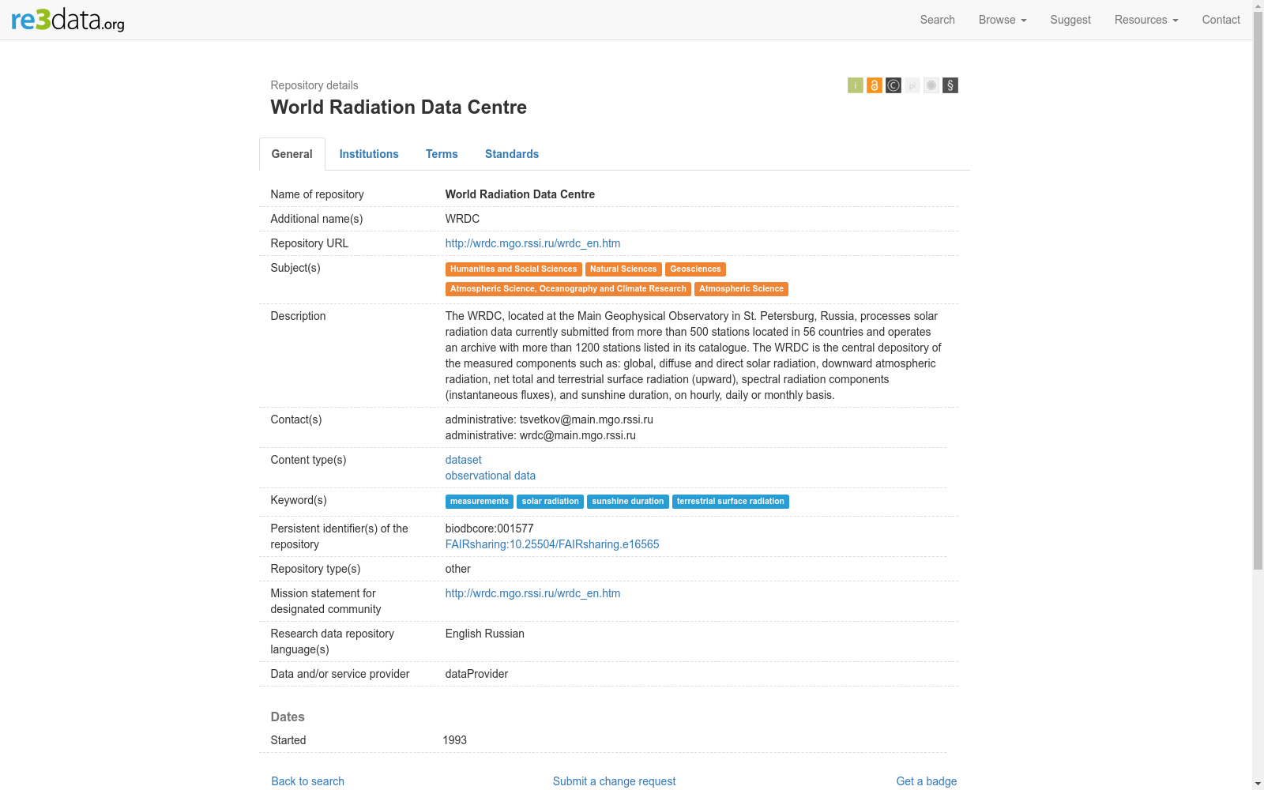The width and height of the screenshot is (1264, 790).
Task: Click the 'Get a badge' link
Action: [x=926, y=781]
